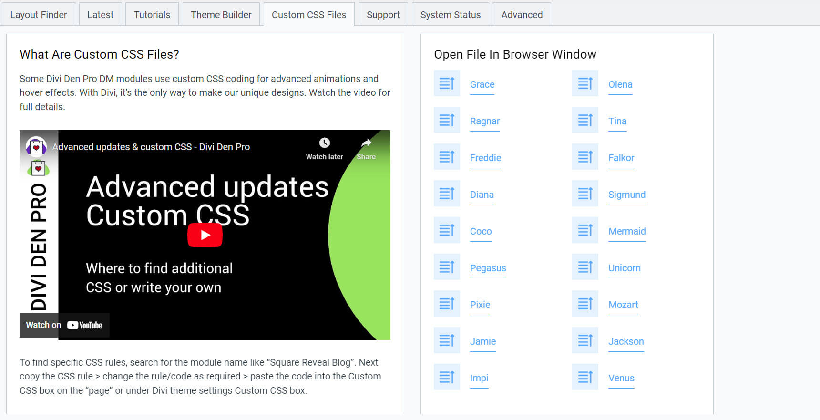Click the Share arrow on video
Viewport: 820px width, 420px height.
point(366,143)
